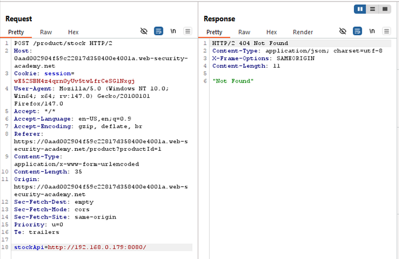Click application/x-www-form-urlencoded value
This screenshot has height=259, width=399.
tap(76, 164)
